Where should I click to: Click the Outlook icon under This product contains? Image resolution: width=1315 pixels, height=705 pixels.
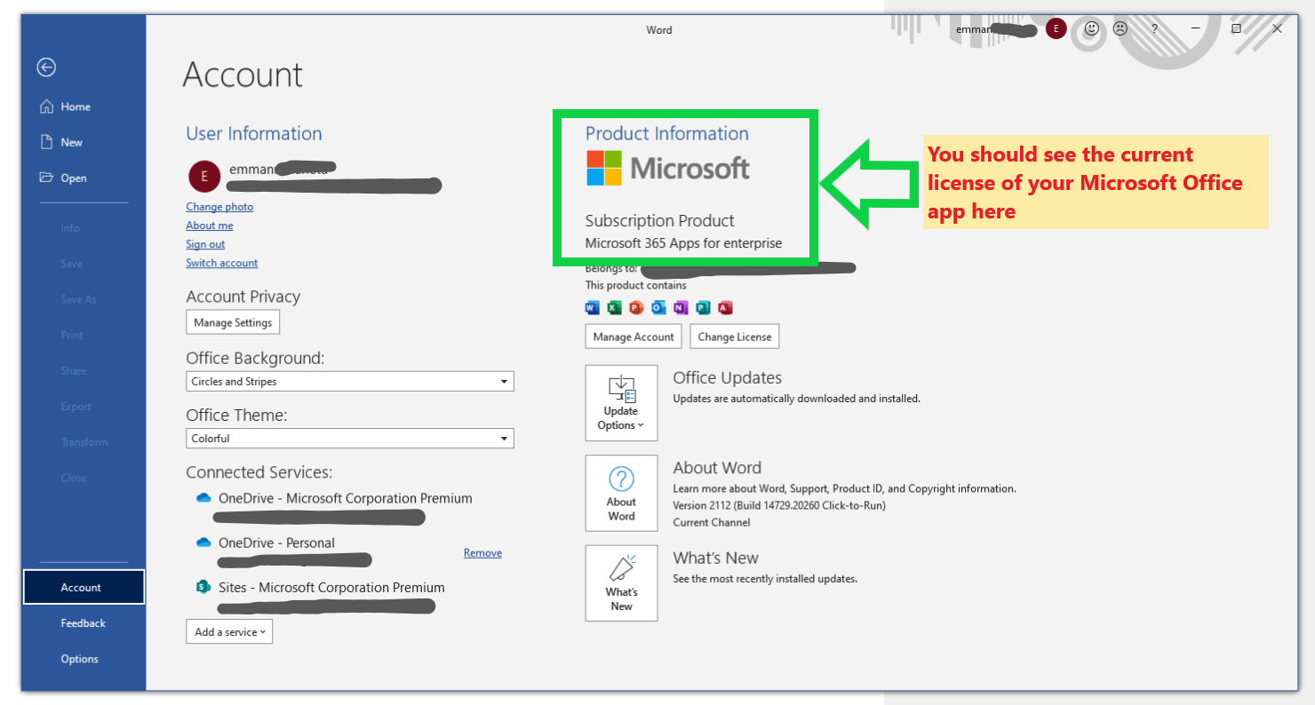click(x=658, y=308)
